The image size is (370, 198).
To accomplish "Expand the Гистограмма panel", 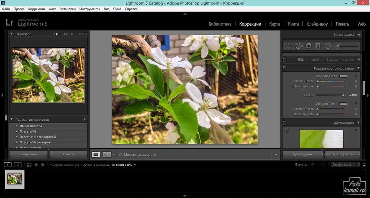I will (x=358, y=35).
